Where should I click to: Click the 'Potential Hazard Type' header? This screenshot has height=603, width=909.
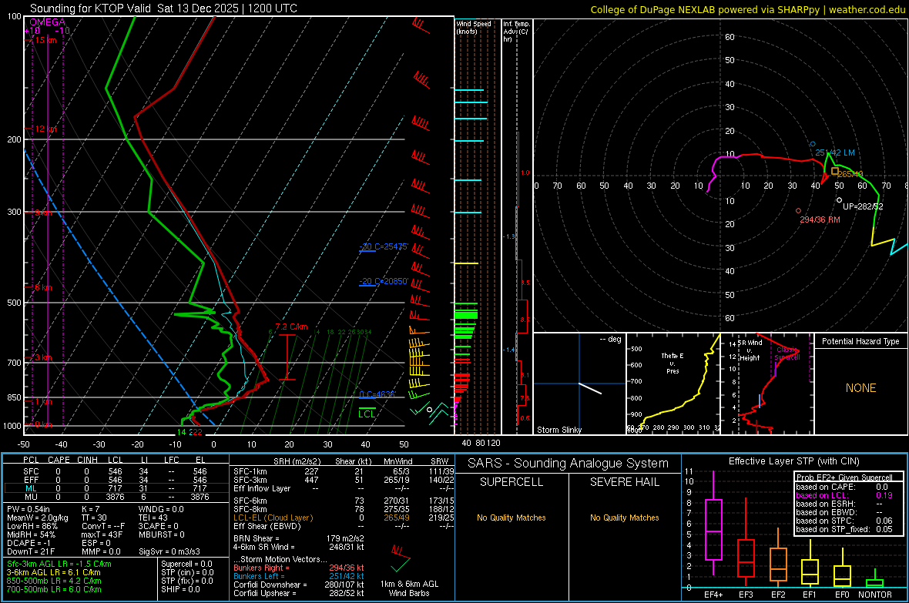[860, 341]
